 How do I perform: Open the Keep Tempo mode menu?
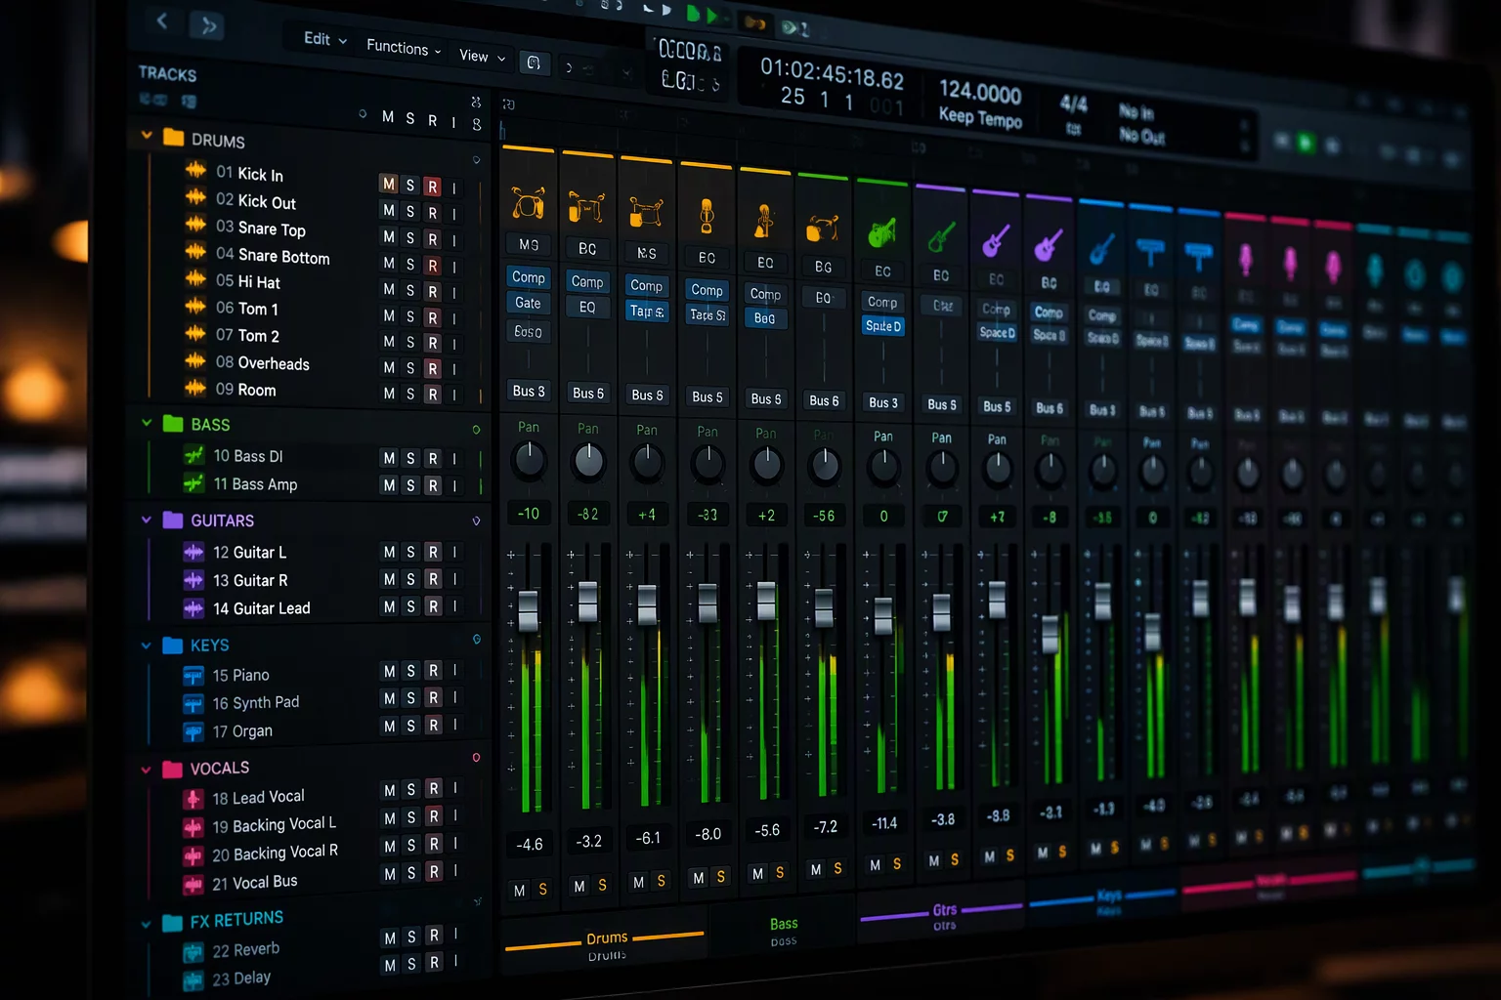[980, 117]
